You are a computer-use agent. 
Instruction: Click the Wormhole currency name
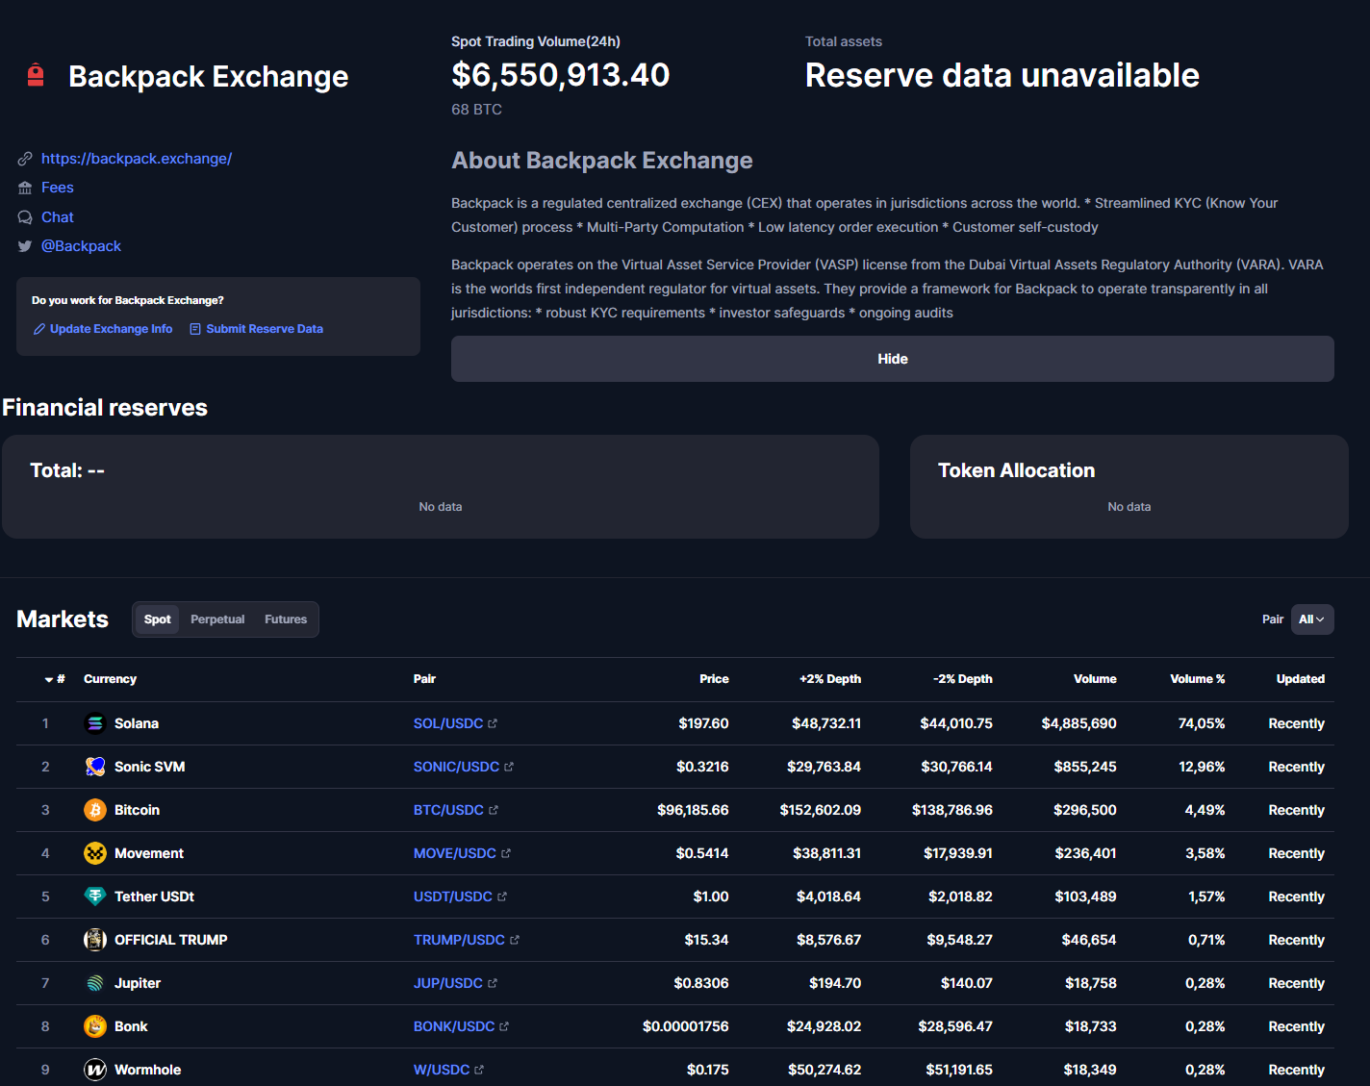click(x=147, y=1070)
